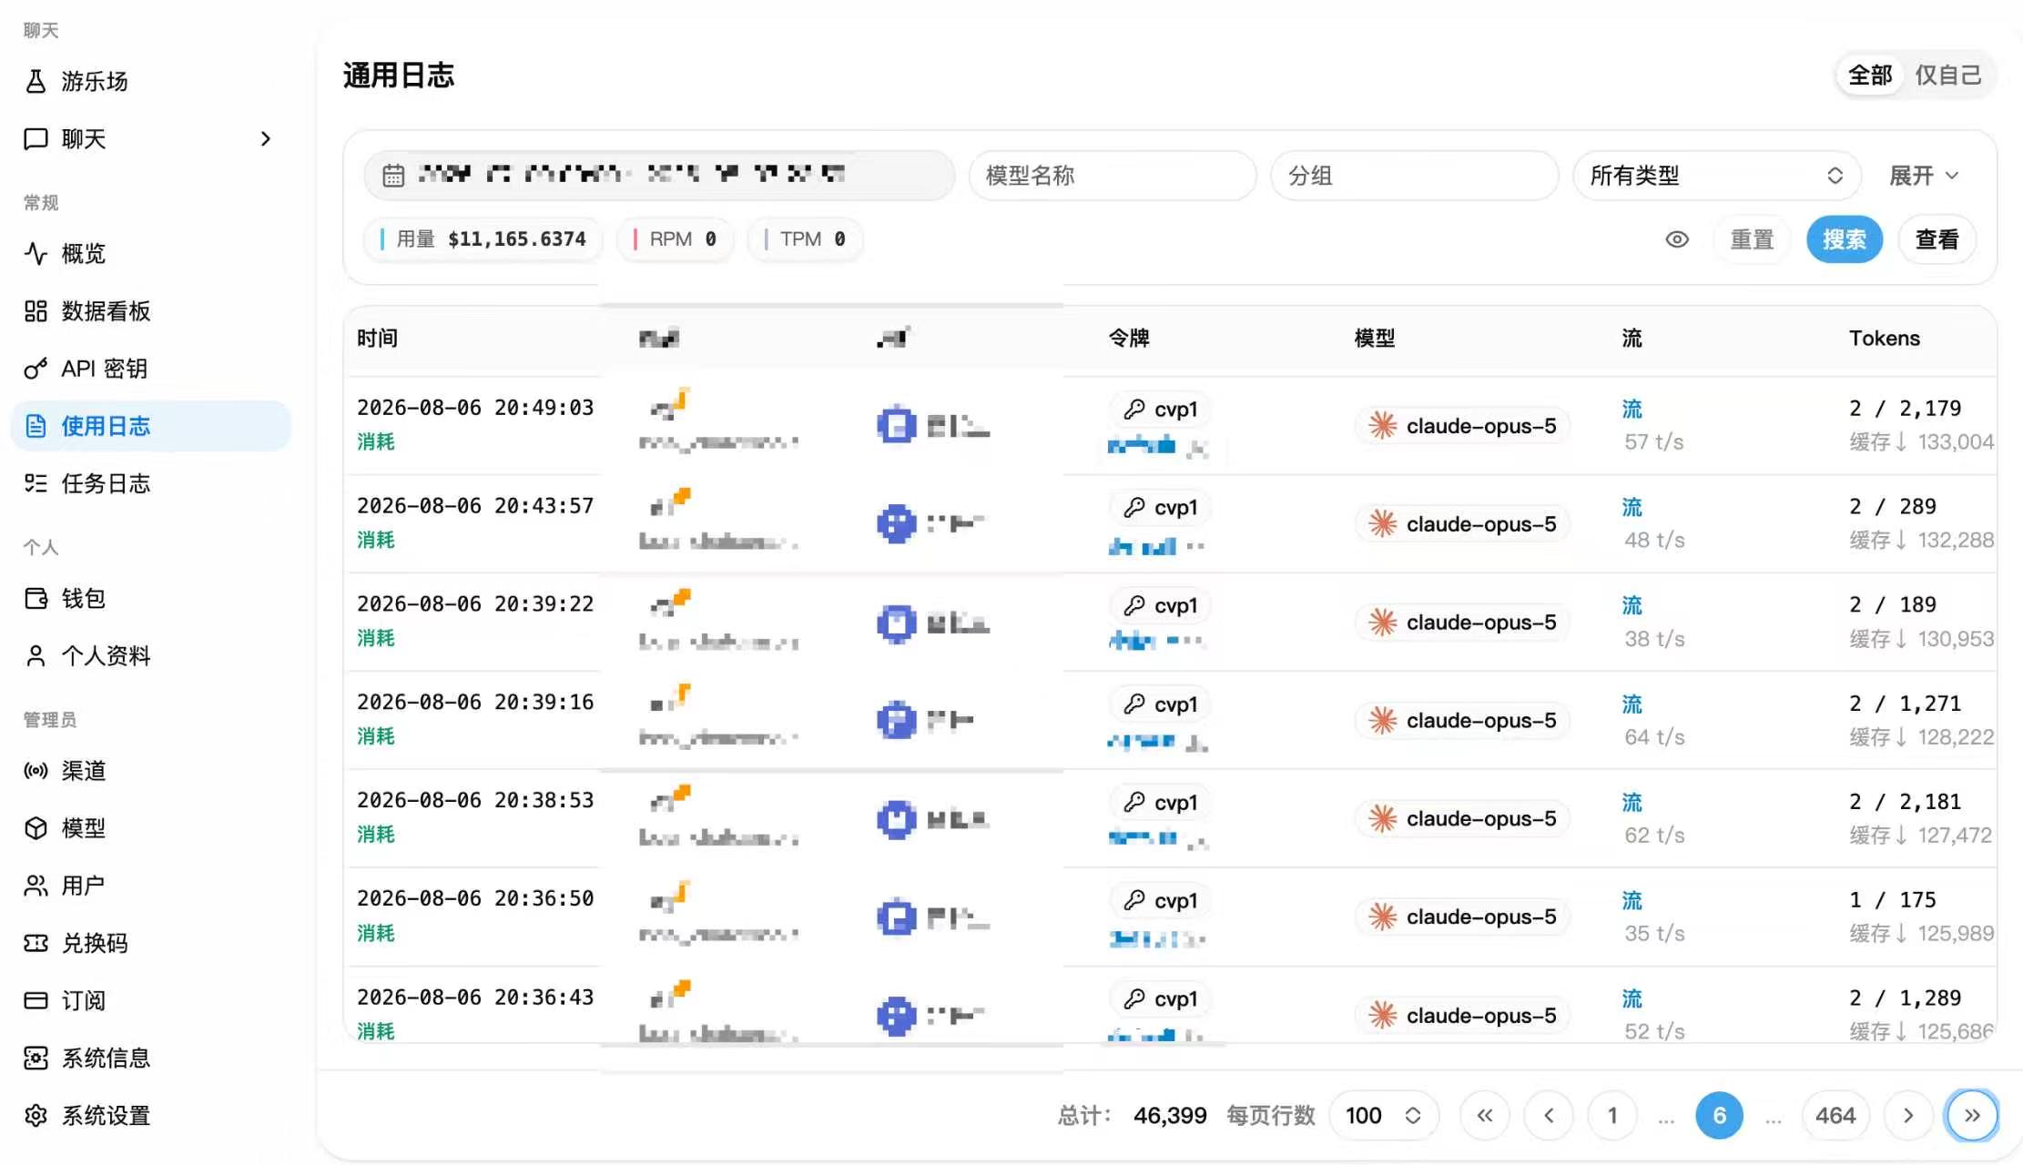Click timestamp 2026-08-06 20:36:50
Screen dimensions: 2023x1165
click(x=475, y=898)
